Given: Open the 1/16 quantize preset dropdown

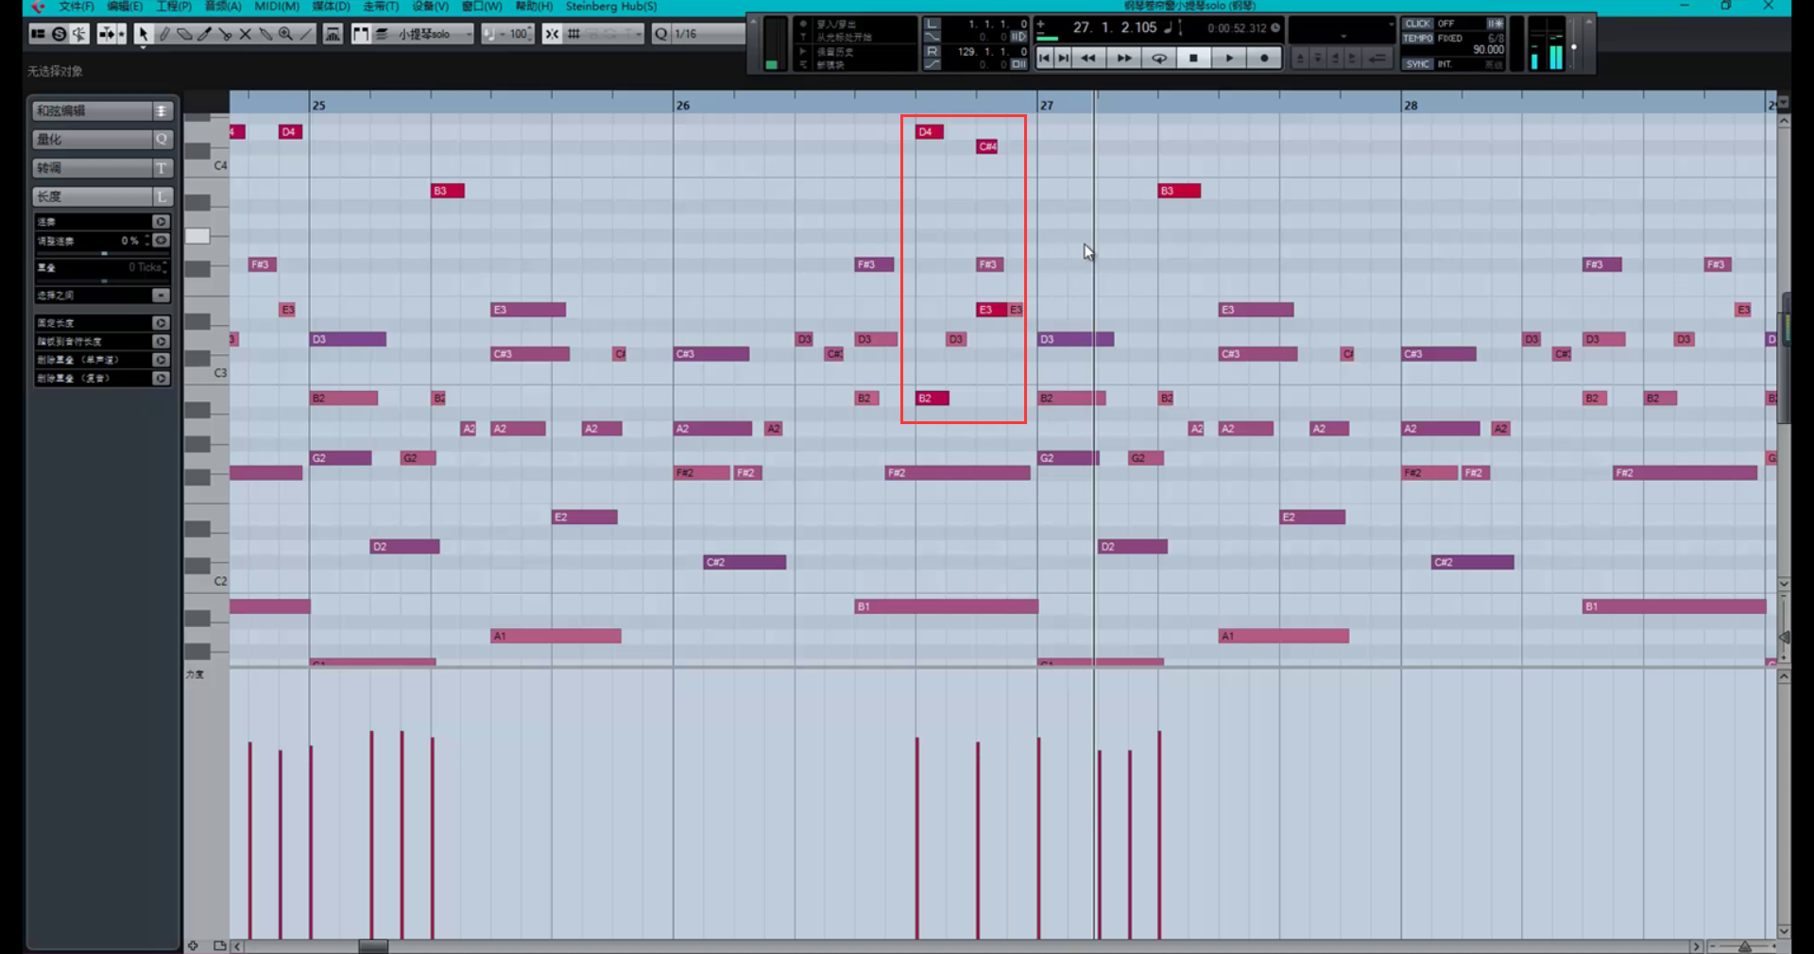Looking at the screenshot, I should click(709, 34).
